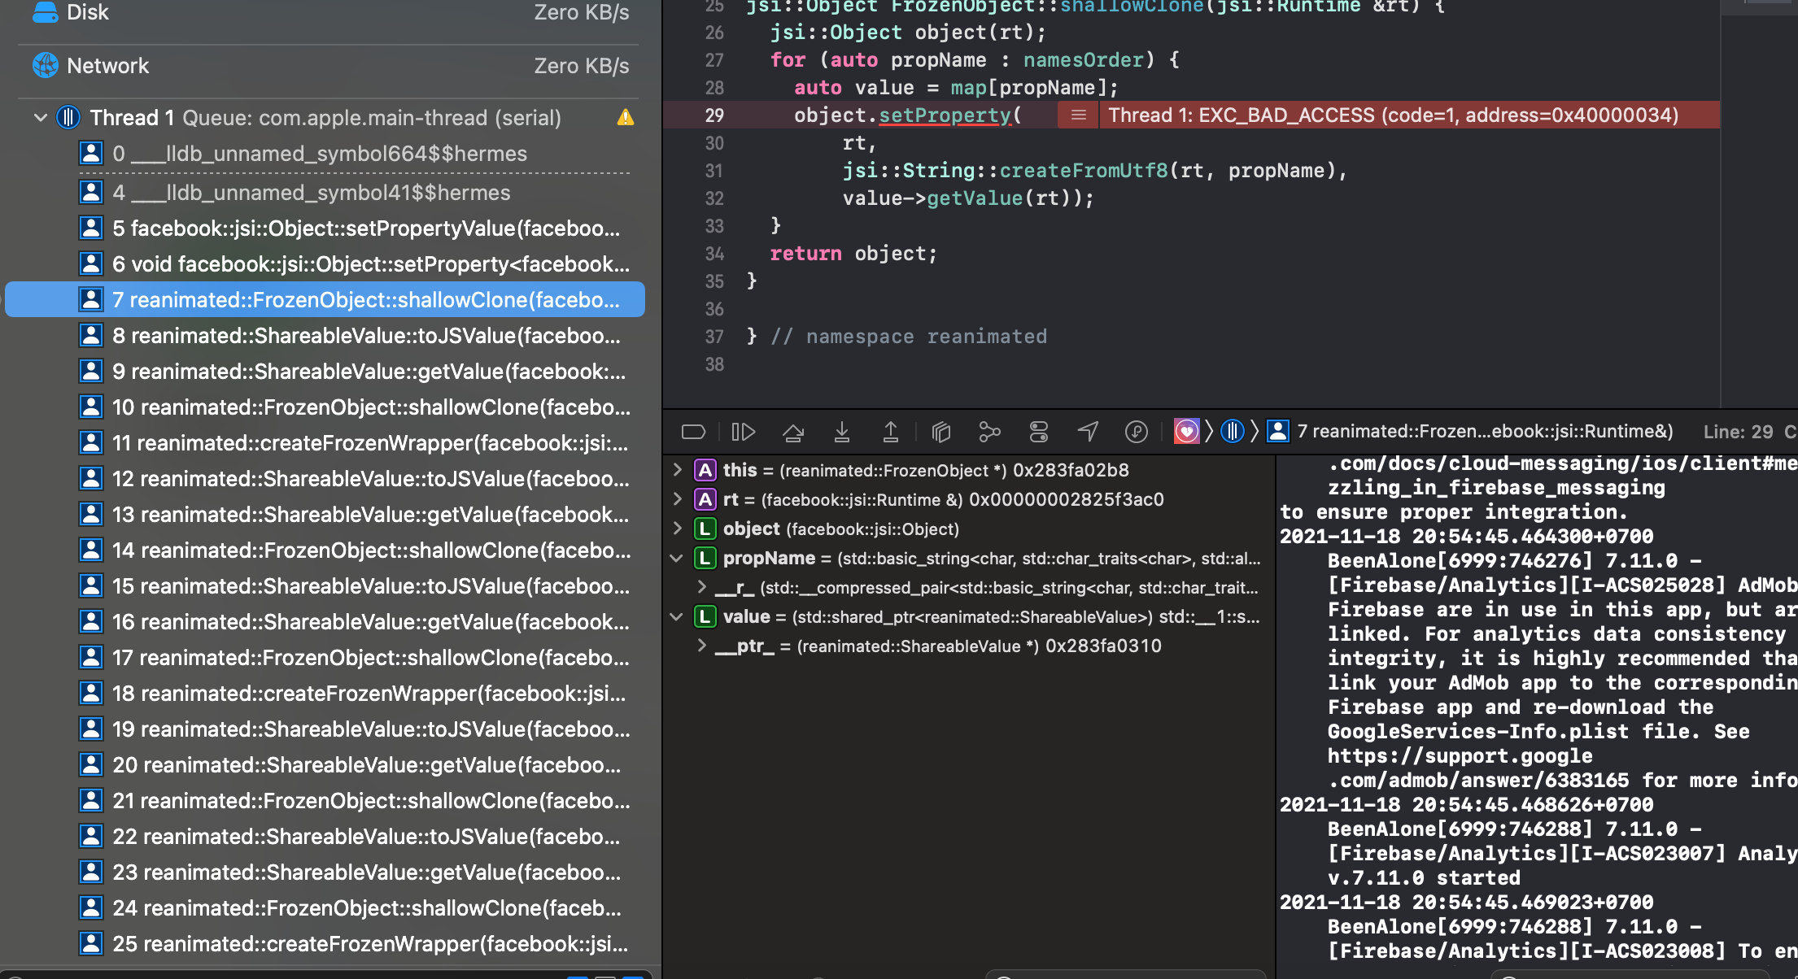Screen dimensions: 1798x979
Task: Expand the 'this' variable in the variables view
Action: click(676, 470)
